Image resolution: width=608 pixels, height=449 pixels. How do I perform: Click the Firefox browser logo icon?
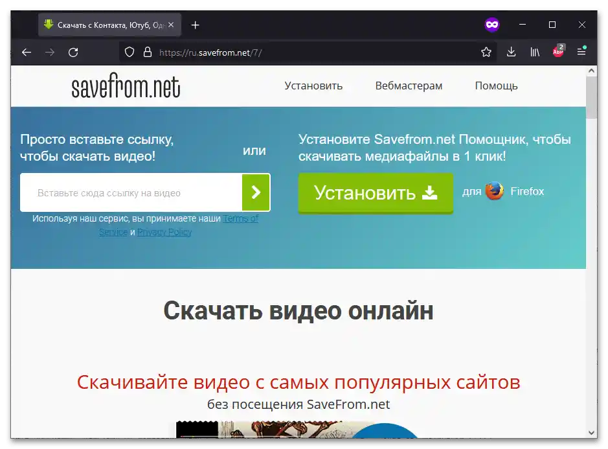pos(495,191)
